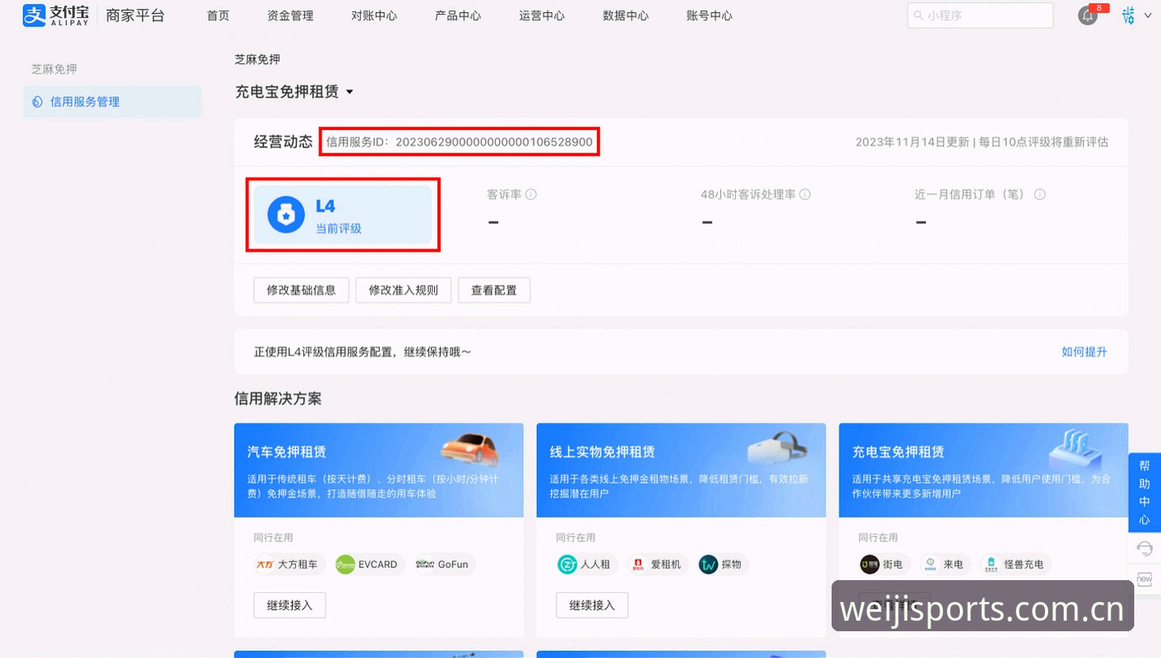This screenshot has width=1161, height=658.
Task: Click the 街电 logo icon
Action: (x=870, y=564)
